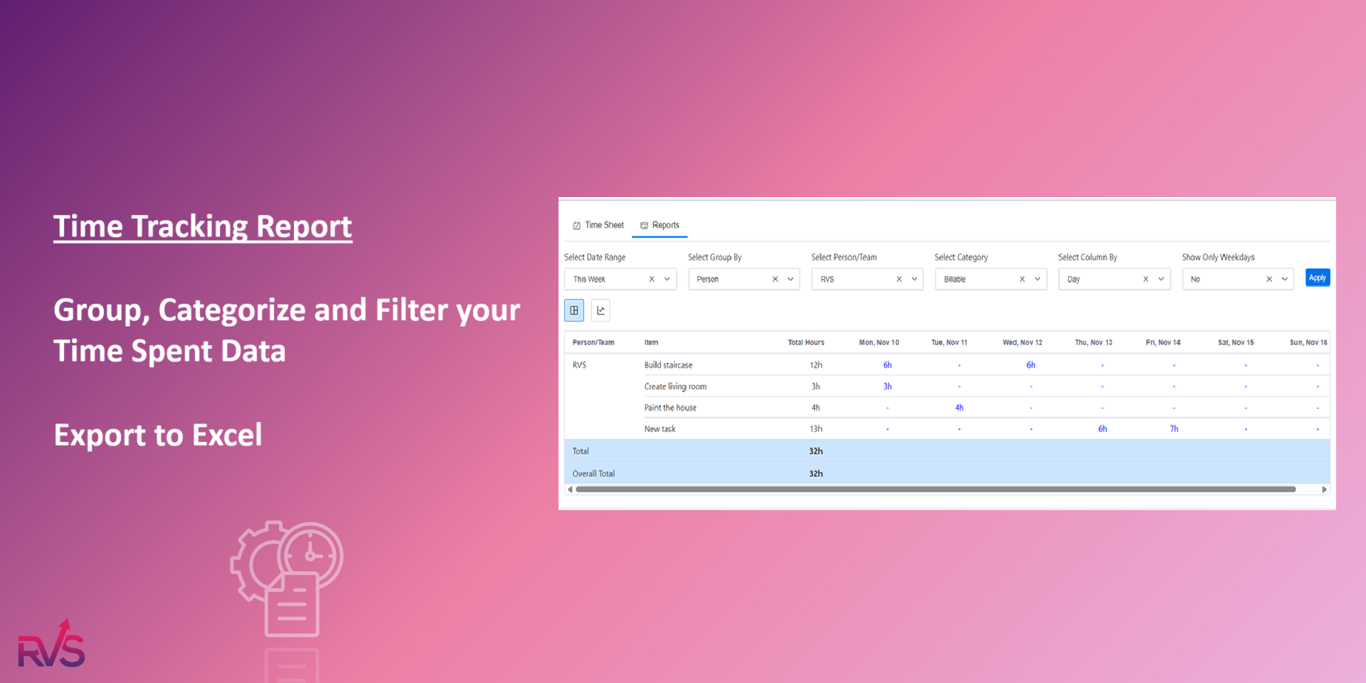Clear the Person group-by selection
This screenshot has height=683, width=1366.
(x=775, y=279)
